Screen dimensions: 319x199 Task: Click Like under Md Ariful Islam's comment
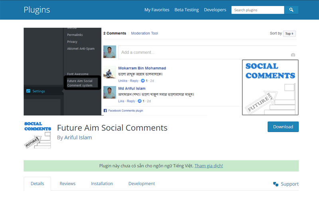click(121, 101)
